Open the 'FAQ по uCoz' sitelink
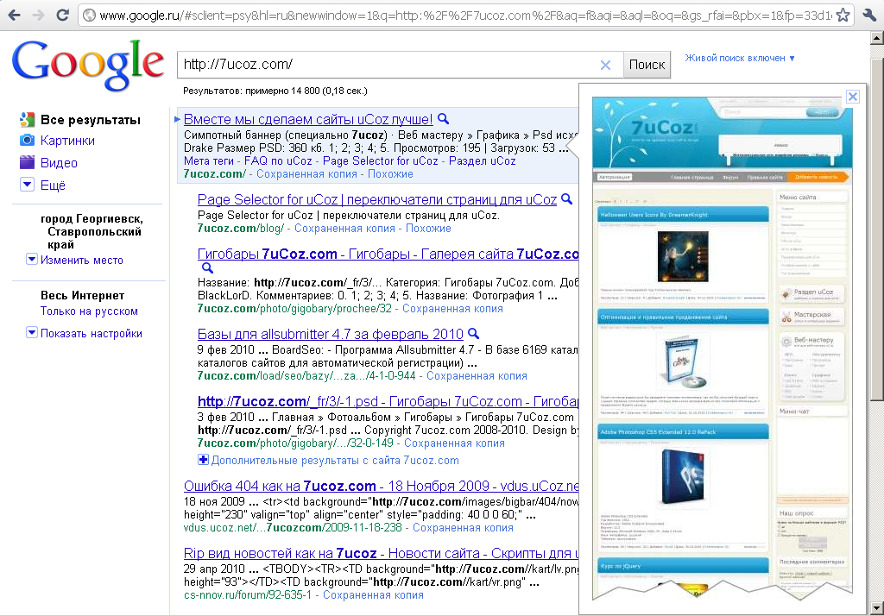This screenshot has height=616, width=884. click(278, 160)
